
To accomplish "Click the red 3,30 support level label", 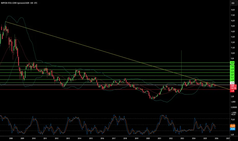I will pyautogui.click(x=232, y=91).
